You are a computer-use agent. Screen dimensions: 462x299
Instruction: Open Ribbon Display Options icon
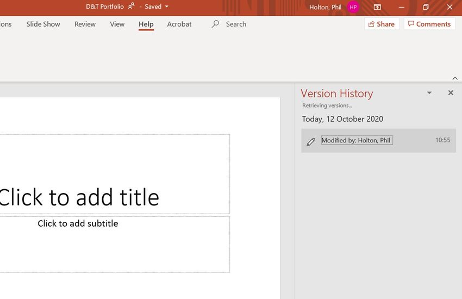[x=377, y=7]
